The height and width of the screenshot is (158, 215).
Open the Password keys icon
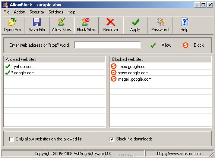coord(160,22)
